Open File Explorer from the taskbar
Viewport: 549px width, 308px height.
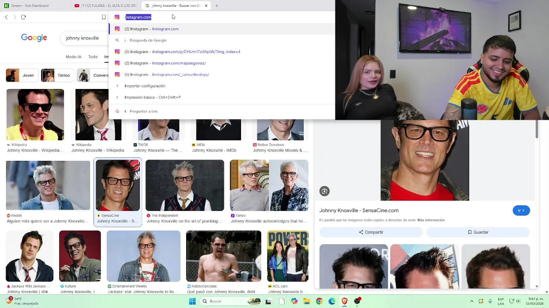pyautogui.click(x=306, y=301)
